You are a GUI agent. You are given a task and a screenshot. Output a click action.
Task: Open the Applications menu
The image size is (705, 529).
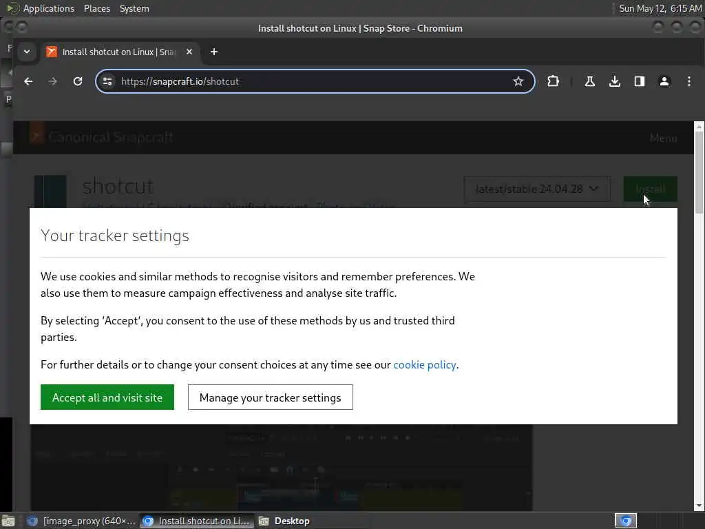(x=49, y=8)
